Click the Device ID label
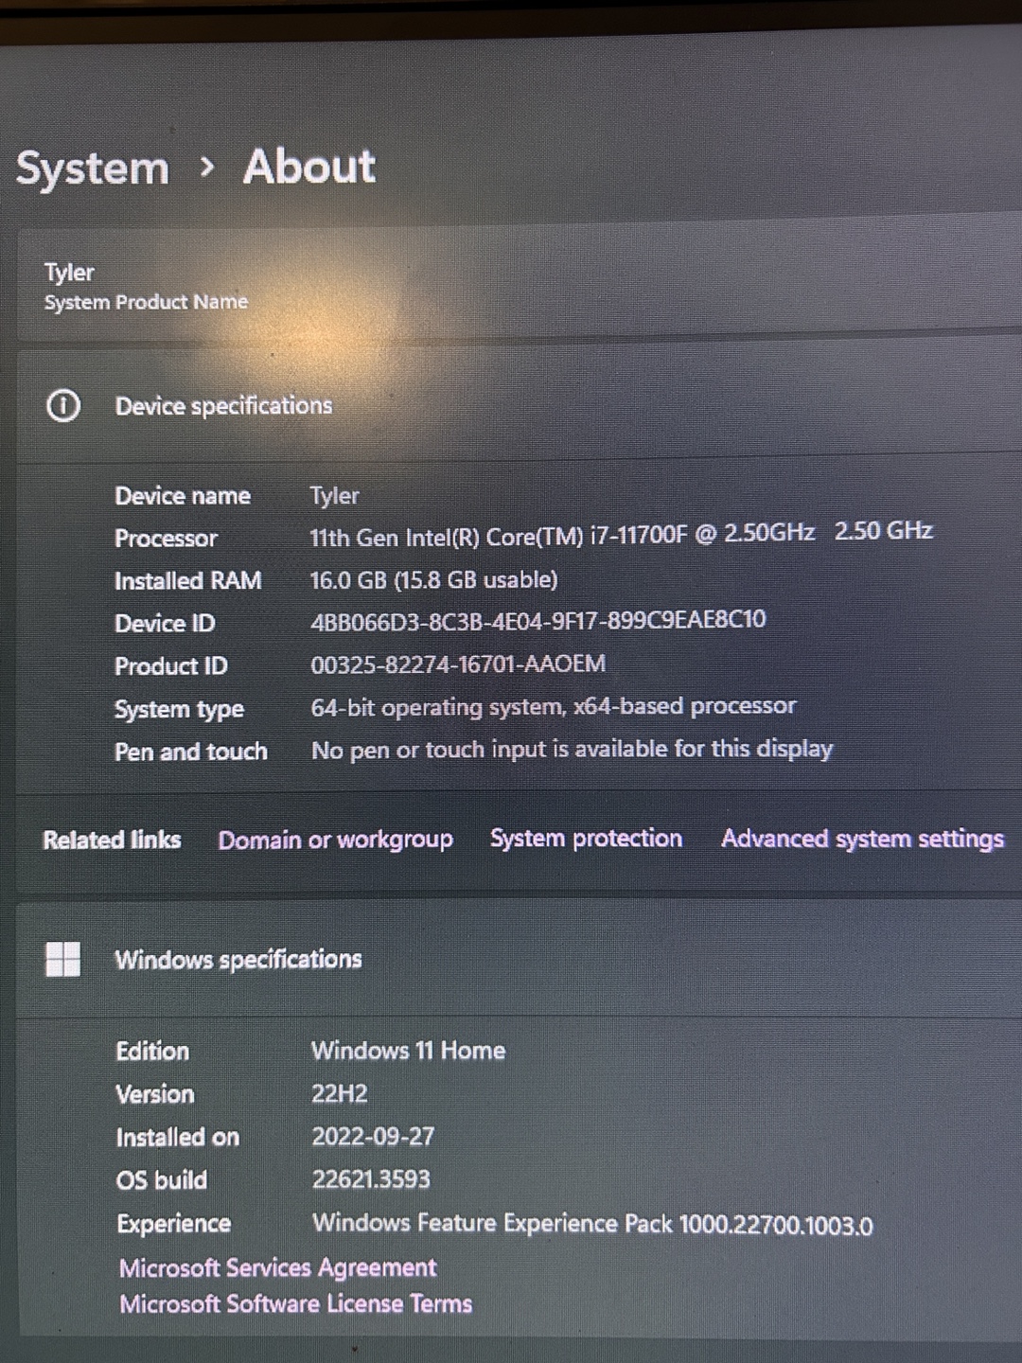The height and width of the screenshot is (1363, 1022). click(165, 624)
